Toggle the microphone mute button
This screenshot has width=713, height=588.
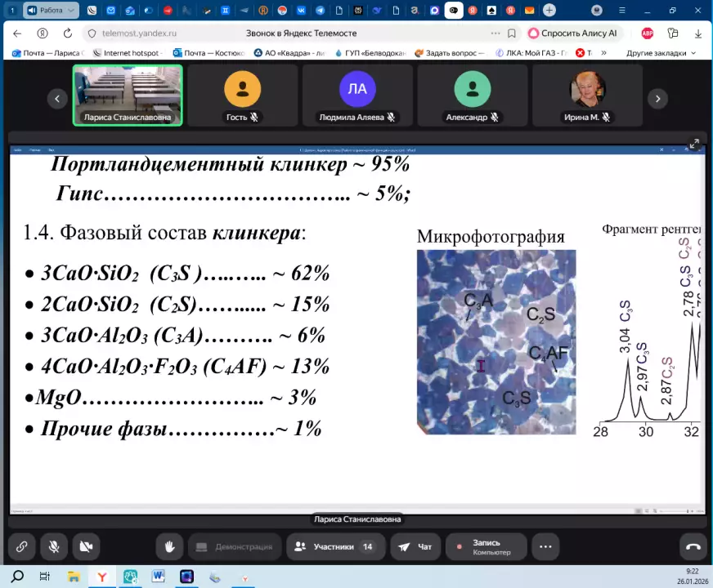[54, 546]
